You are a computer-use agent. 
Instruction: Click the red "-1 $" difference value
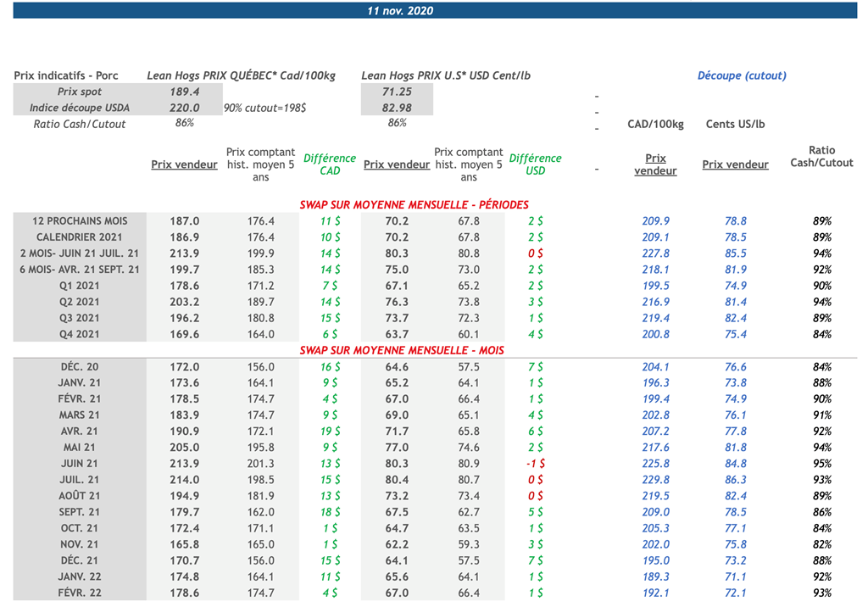coord(534,464)
